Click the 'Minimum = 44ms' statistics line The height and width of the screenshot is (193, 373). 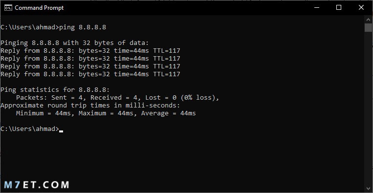(106, 113)
